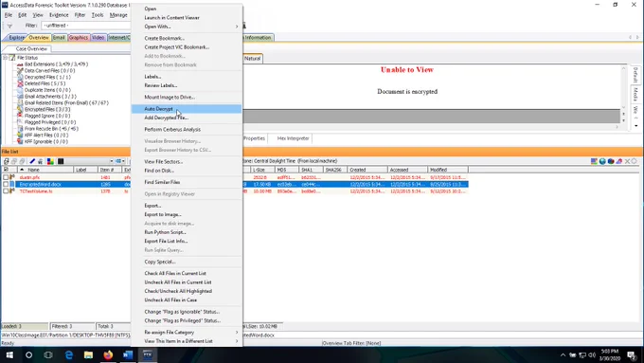
Task: Click the colored grid icon above file list
Action: point(594,161)
